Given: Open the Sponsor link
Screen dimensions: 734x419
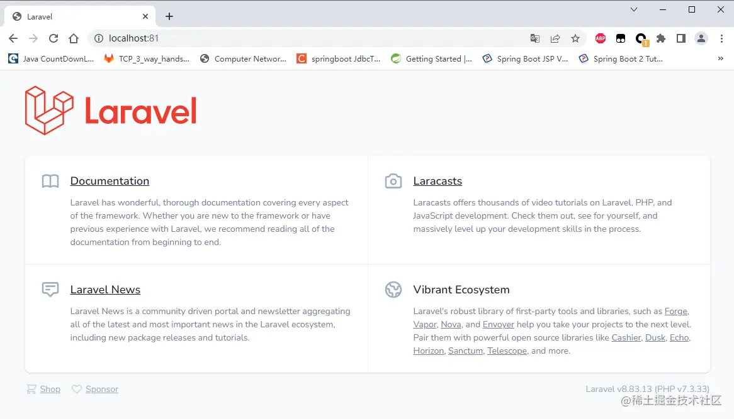Looking at the screenshot, I should coord(101,389).
